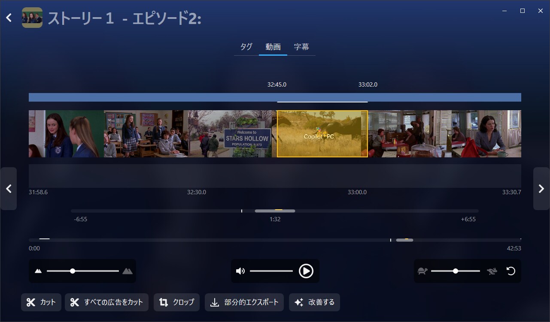Image resolution: width=550 pixels, height=322 pixels.
Task: Select the highlighted Copilot+PC ad segment thumbnail
Action: pyautogui.click(x=322, y=134)
